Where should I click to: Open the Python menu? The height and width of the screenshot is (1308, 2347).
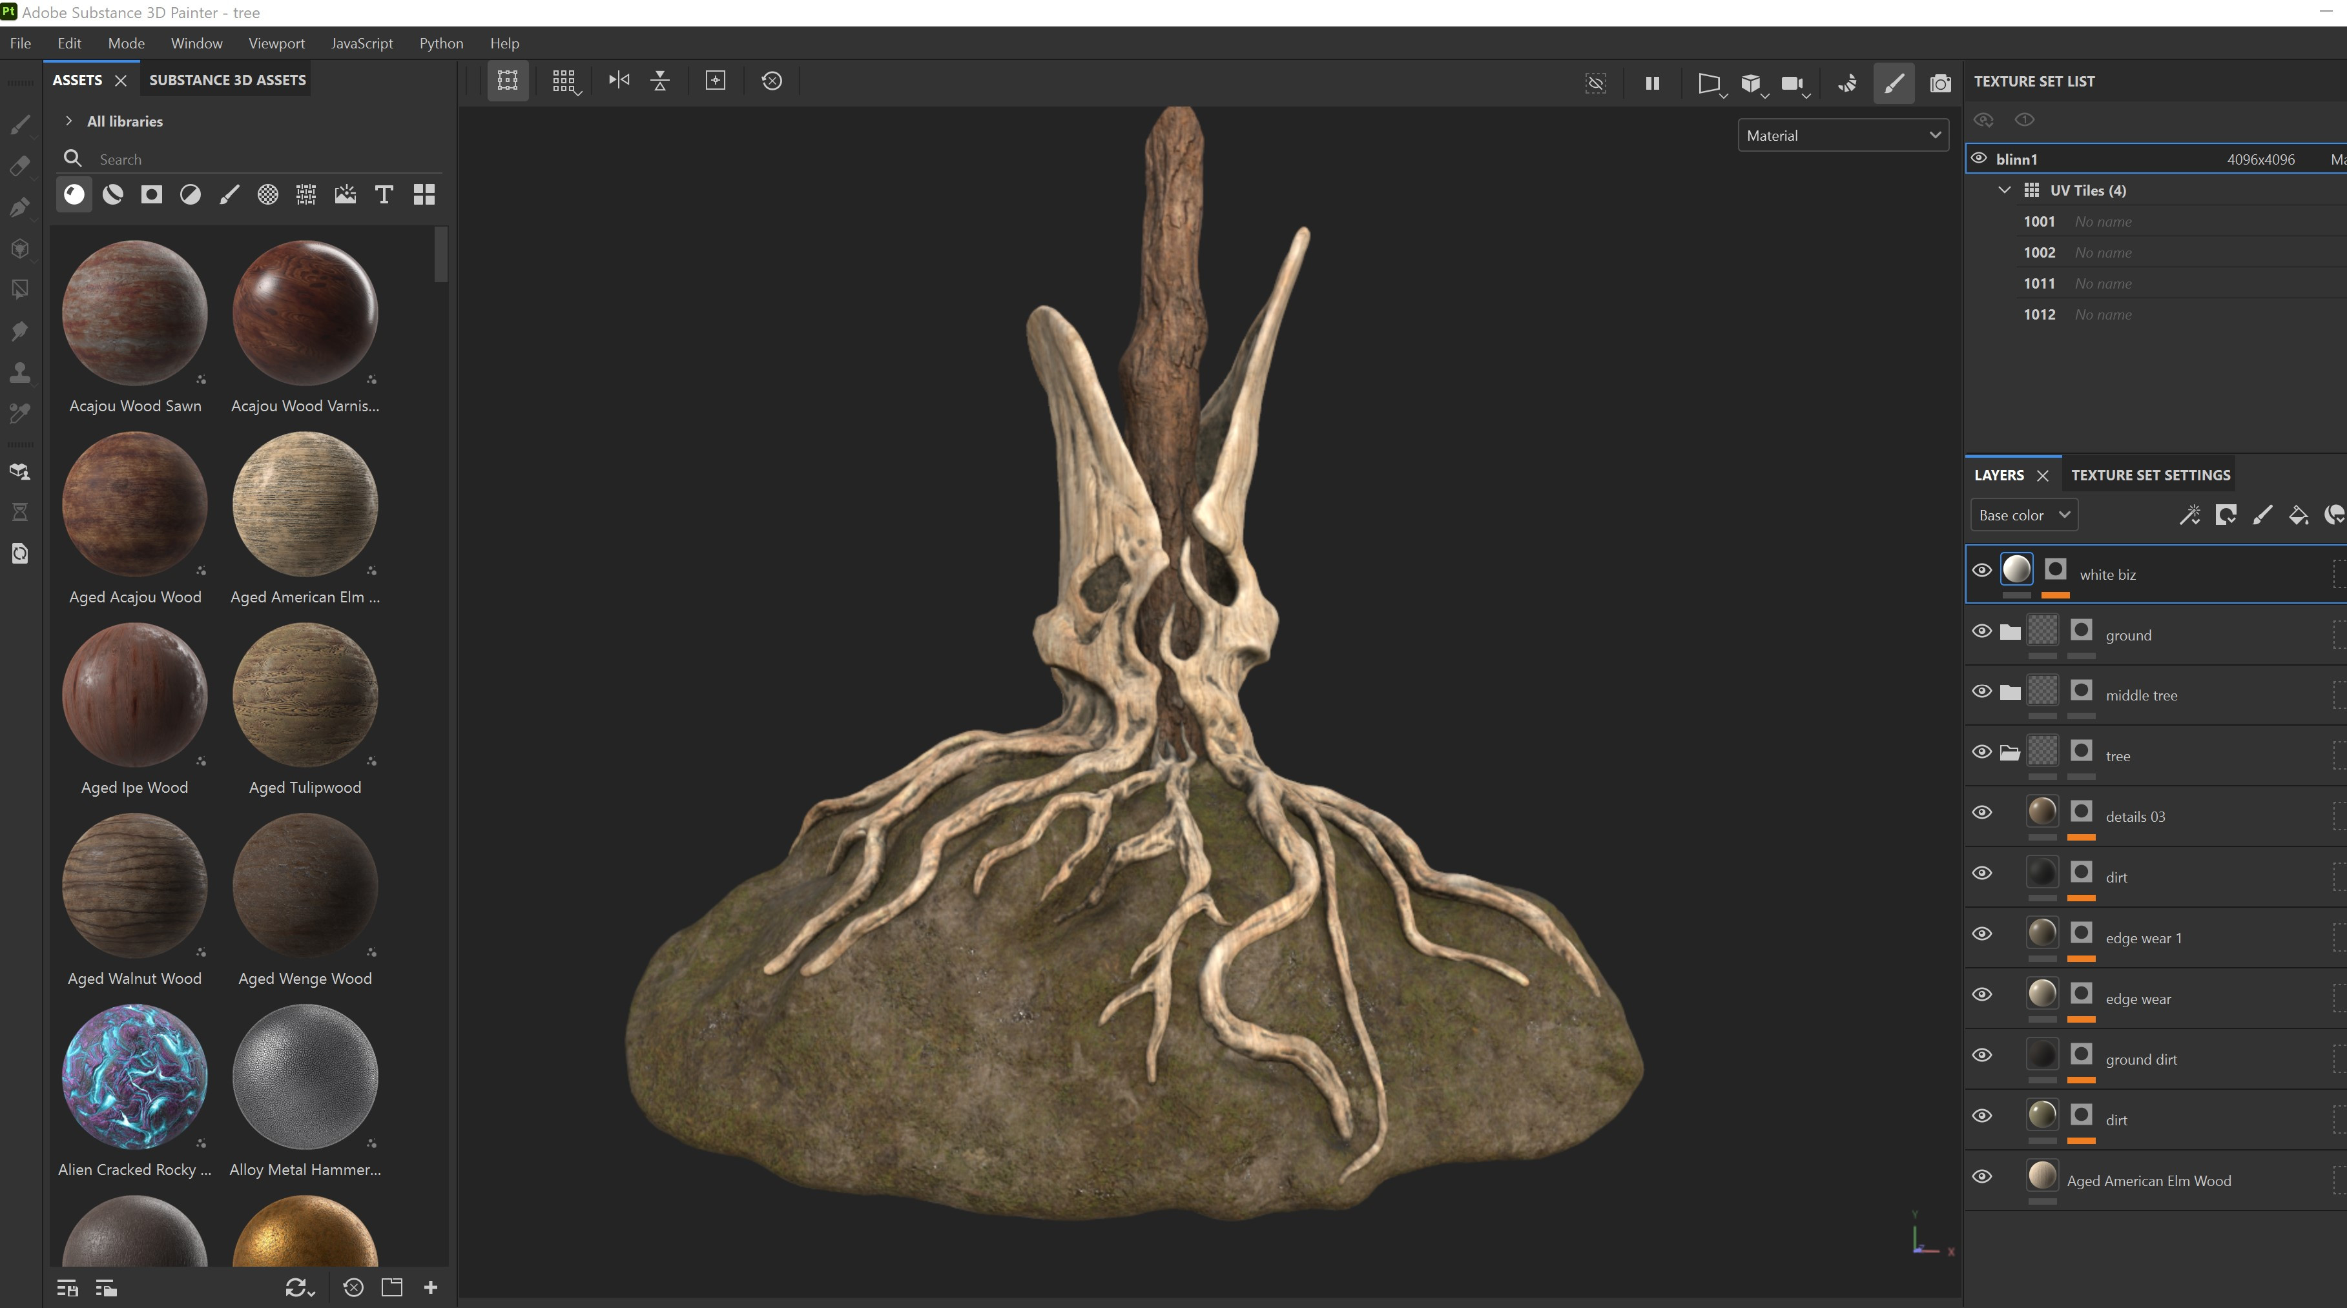coord(441,43)
